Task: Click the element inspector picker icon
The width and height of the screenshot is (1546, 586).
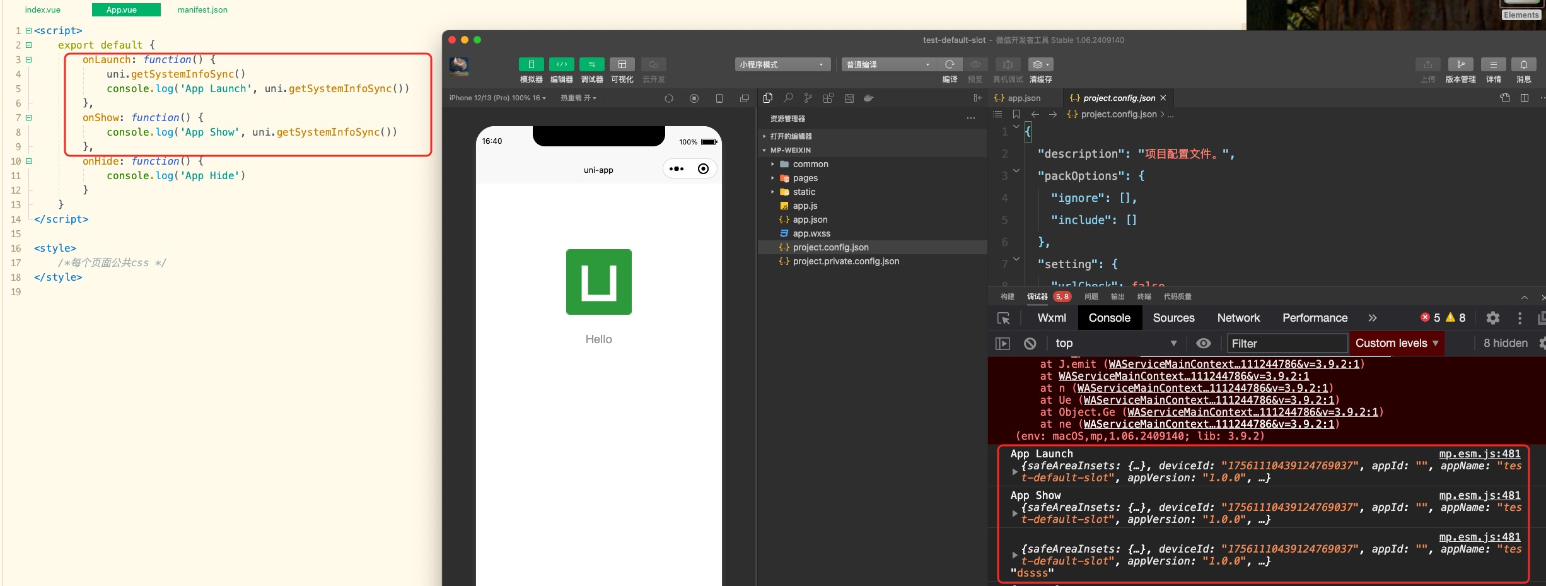Action: 1003,318
